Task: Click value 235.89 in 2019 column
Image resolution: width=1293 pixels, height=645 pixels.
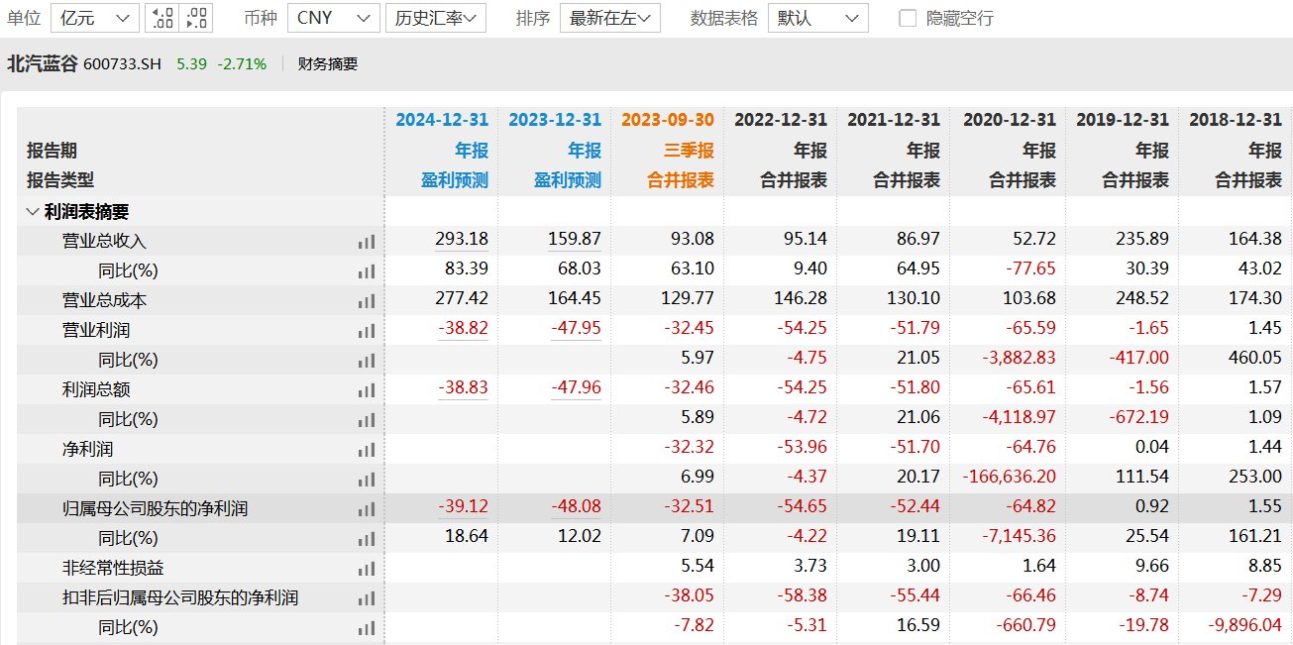Action: point(1143,239)
